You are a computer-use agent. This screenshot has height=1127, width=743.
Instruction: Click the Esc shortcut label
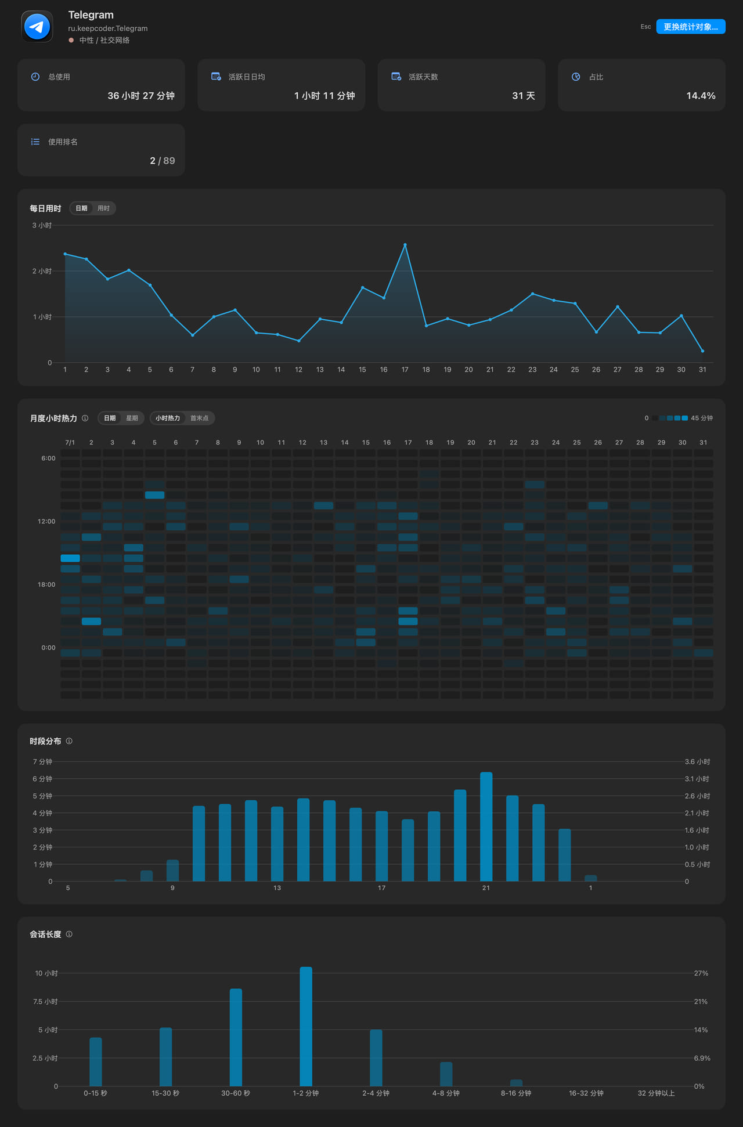tap(645, 27)
